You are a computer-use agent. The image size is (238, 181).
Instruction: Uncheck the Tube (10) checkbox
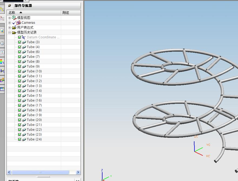[19, 71]
